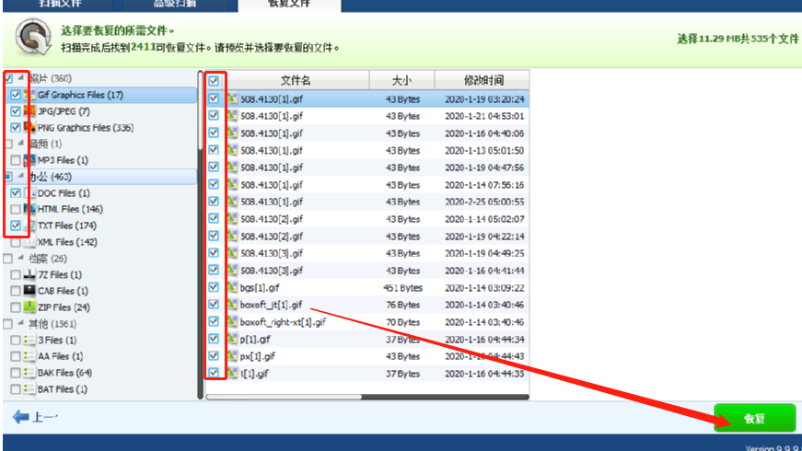Screen dimensions: 802x451
Task: Collapse the 办公 (463) category
Action: [21, 176]
